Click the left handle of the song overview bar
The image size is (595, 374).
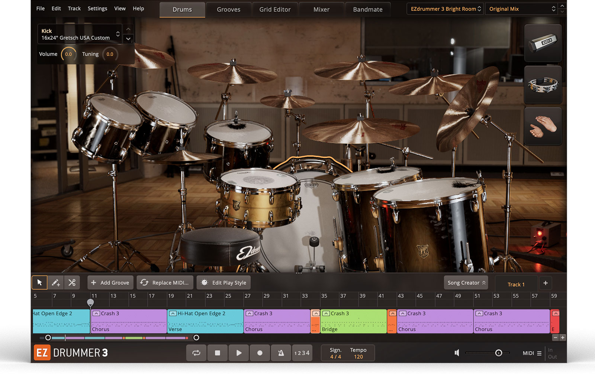point(48,338)
